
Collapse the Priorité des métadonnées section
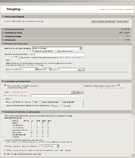pos(3,112)
